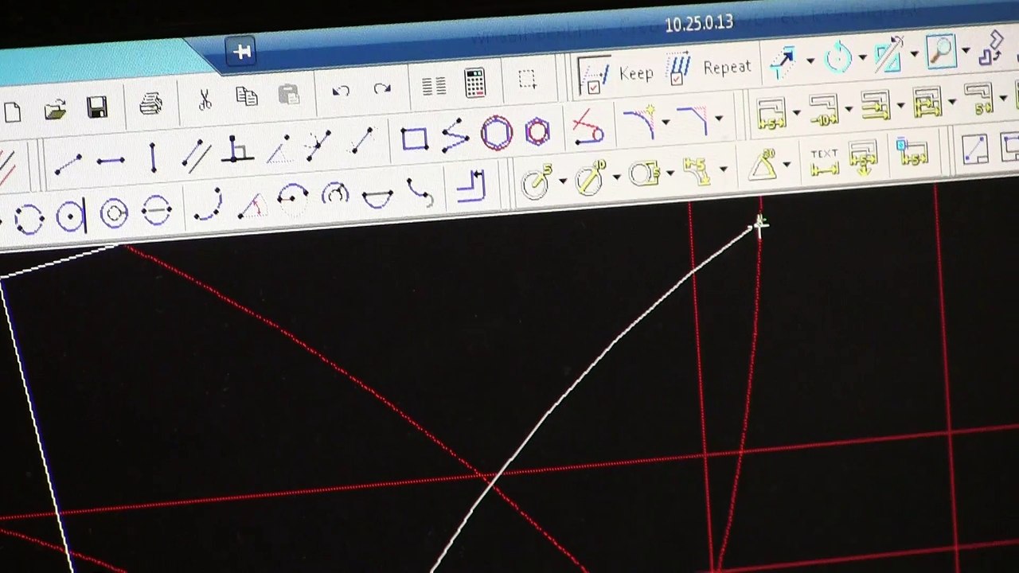This screenshot has height=573, width=1019.
Task: Select the line-at-angle tool
Action: click(278, 148)
